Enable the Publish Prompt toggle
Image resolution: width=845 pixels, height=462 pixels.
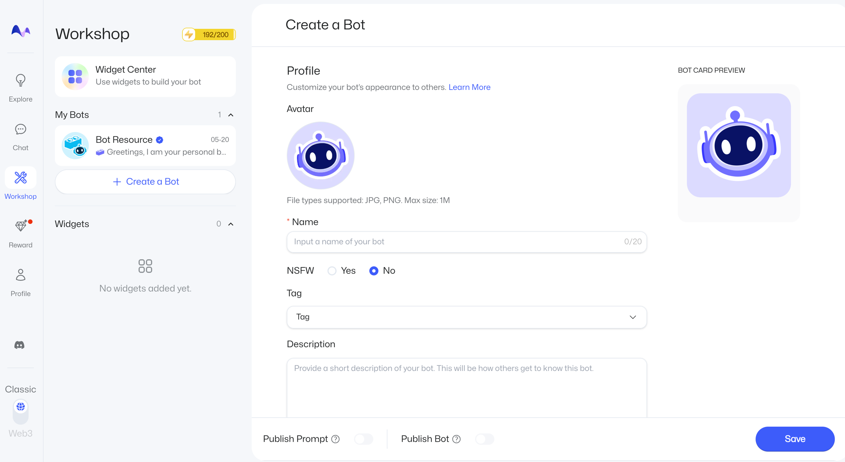pyautogui.click(x=363, y=439)
